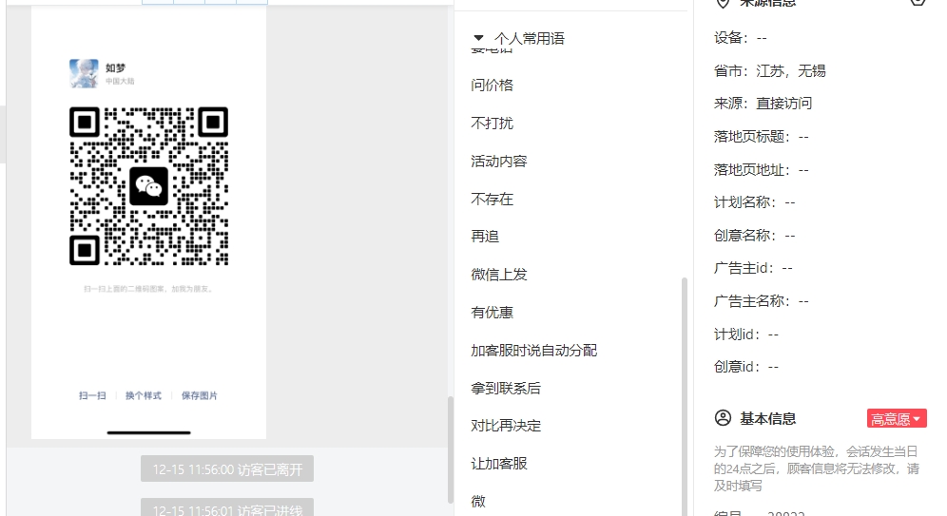Click the chat panel vertical scrollbar
The height and width of the screenshot is (516, 947).
coord(450,449)
